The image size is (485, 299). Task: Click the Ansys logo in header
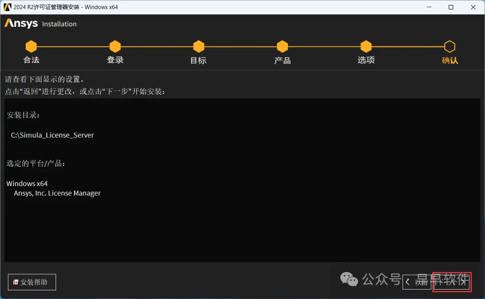21,23
